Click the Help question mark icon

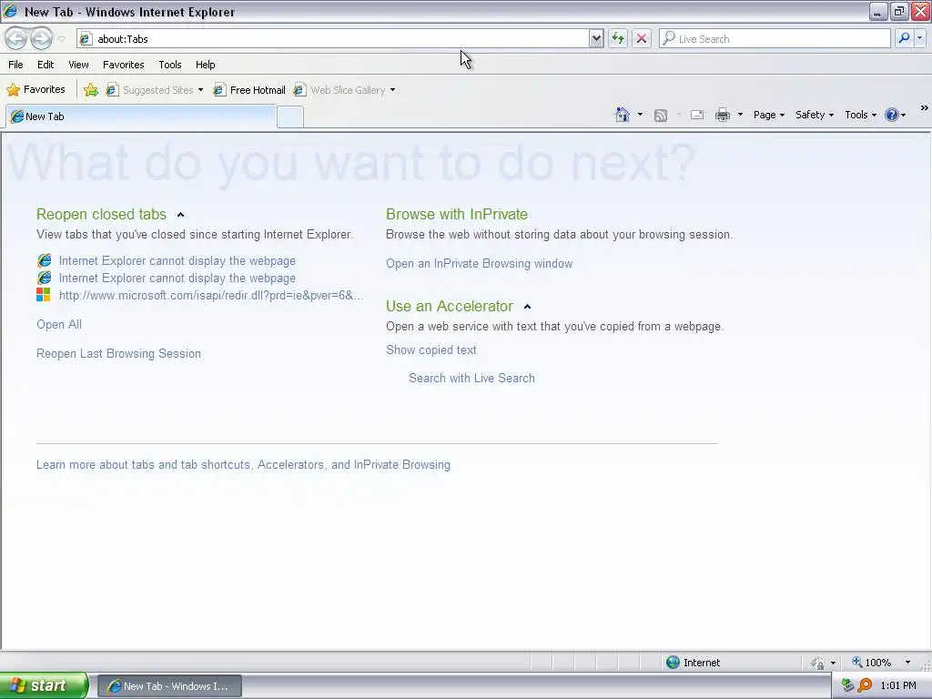point(892,115)
